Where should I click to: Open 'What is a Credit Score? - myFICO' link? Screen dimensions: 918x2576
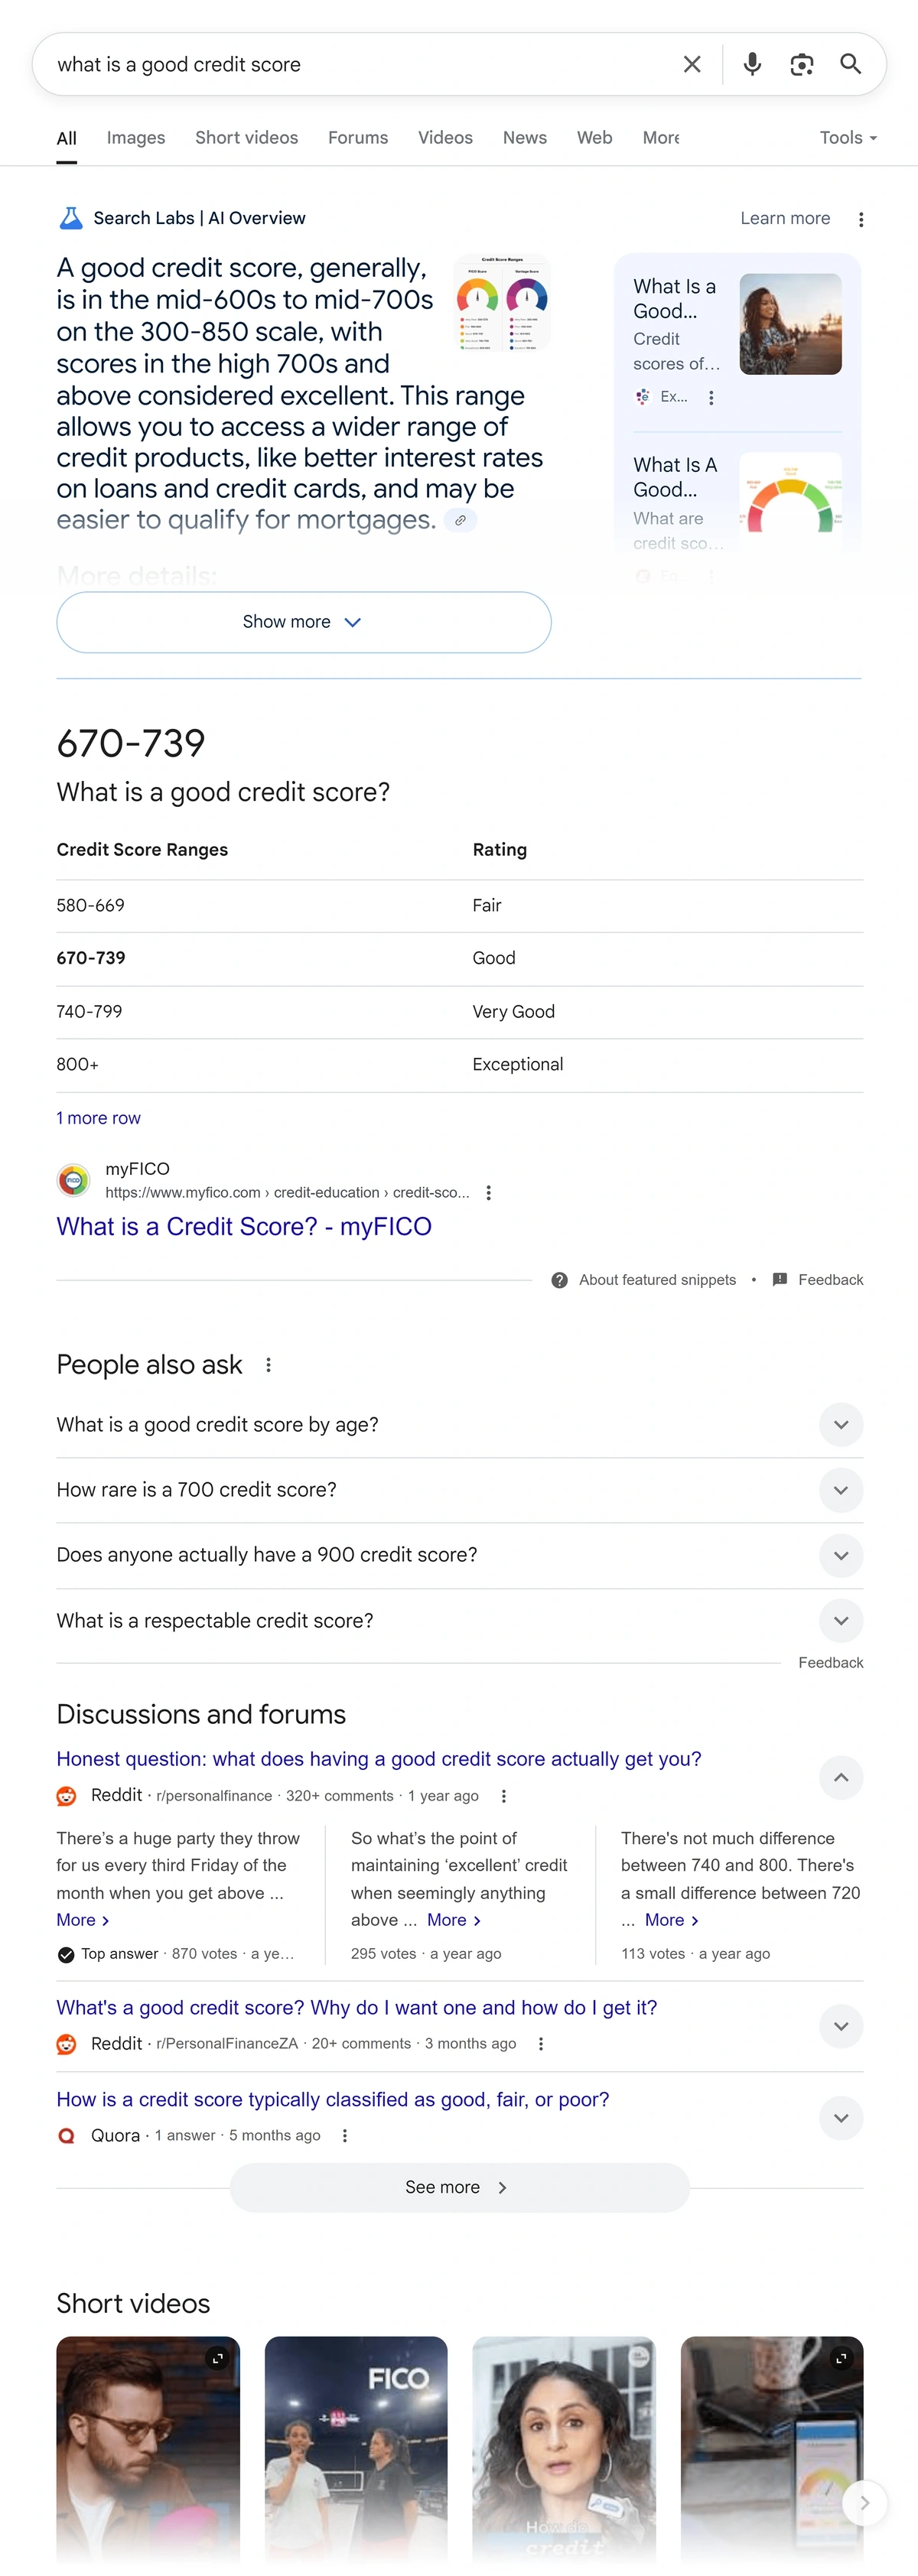click(244, 1227)
